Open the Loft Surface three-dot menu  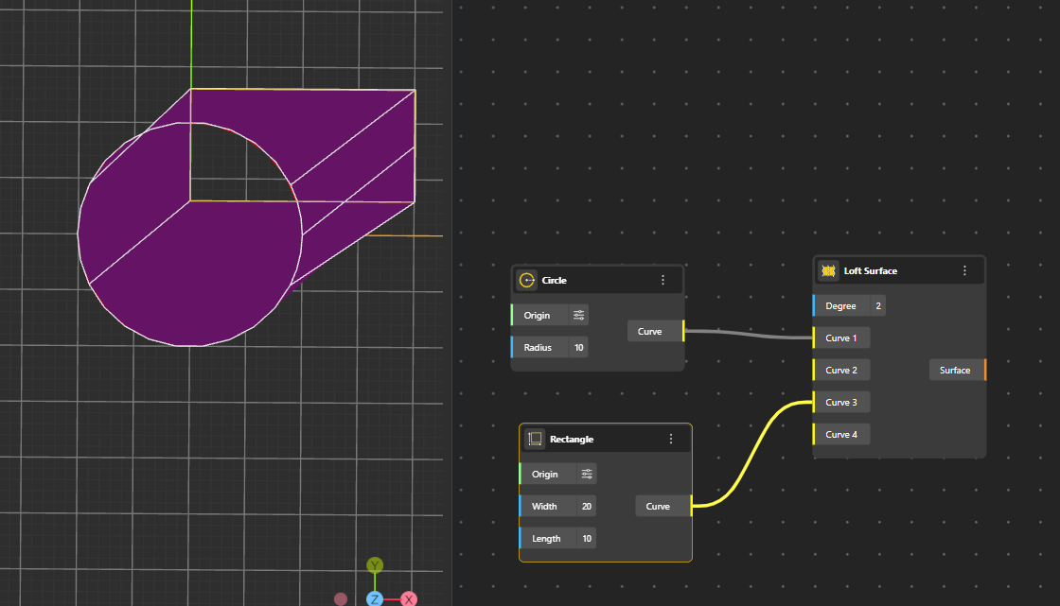point(964,271)
